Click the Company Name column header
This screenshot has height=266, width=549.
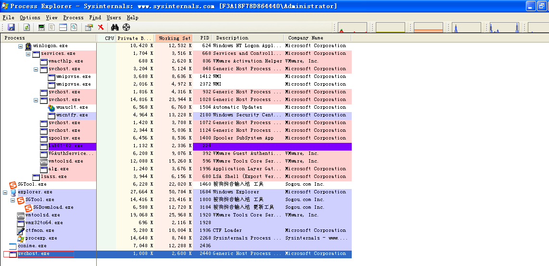(306, 38)
